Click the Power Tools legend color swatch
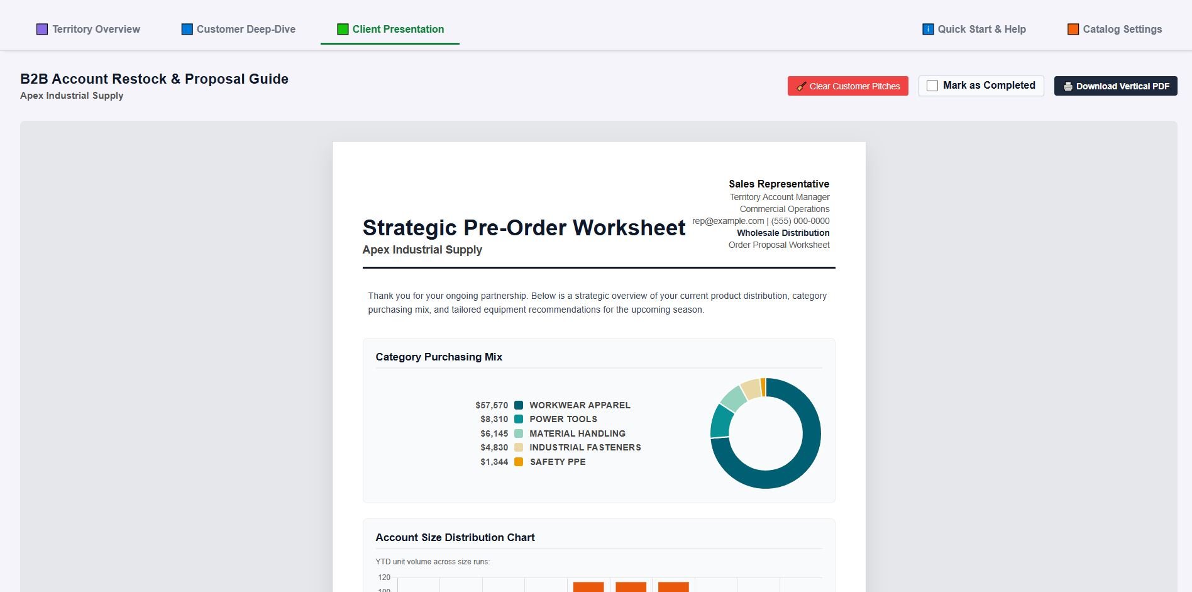The image size is (1192, 592). 519,419
